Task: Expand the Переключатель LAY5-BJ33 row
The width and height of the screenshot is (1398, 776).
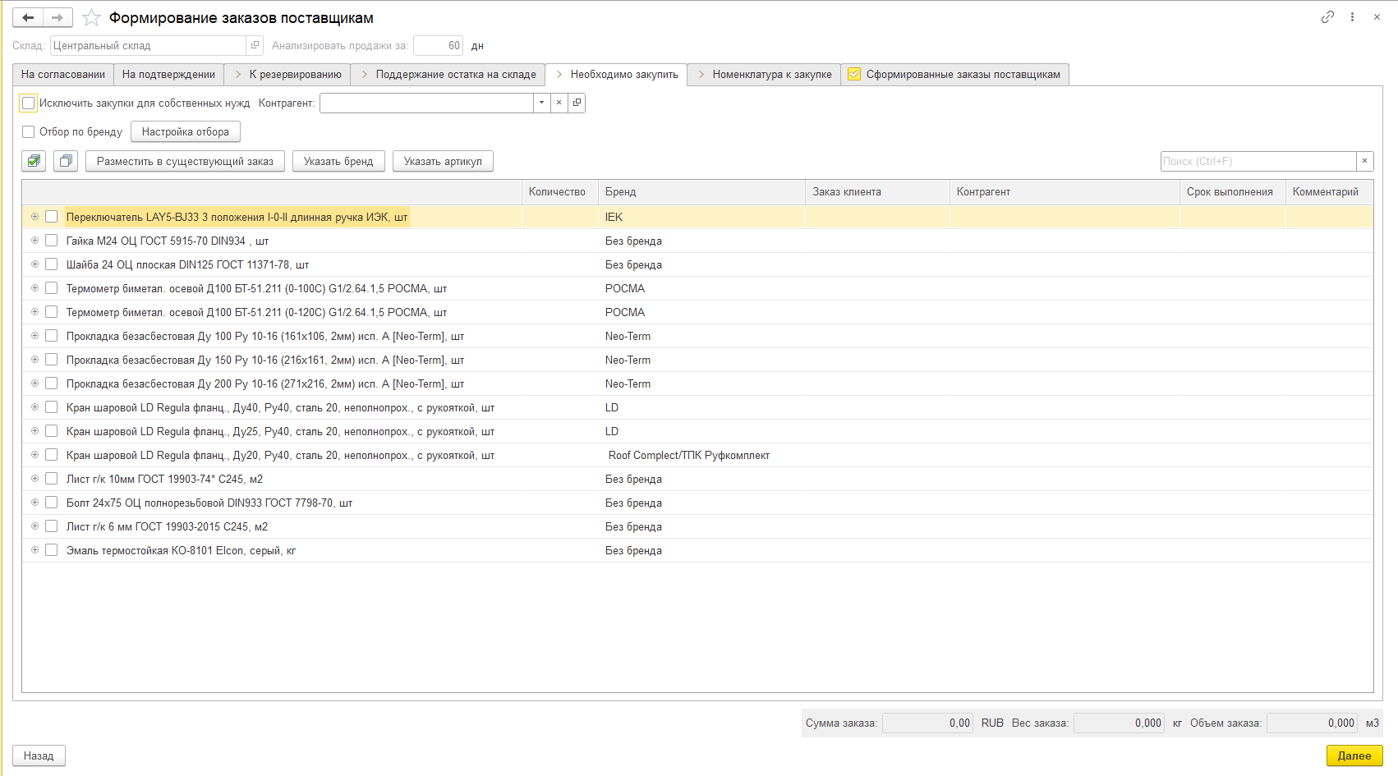Action: 34,217
